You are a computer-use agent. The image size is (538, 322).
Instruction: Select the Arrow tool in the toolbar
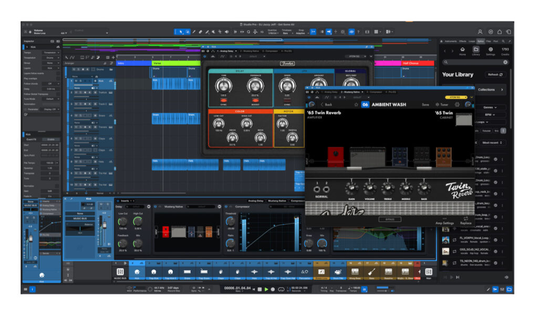point(181,32)
